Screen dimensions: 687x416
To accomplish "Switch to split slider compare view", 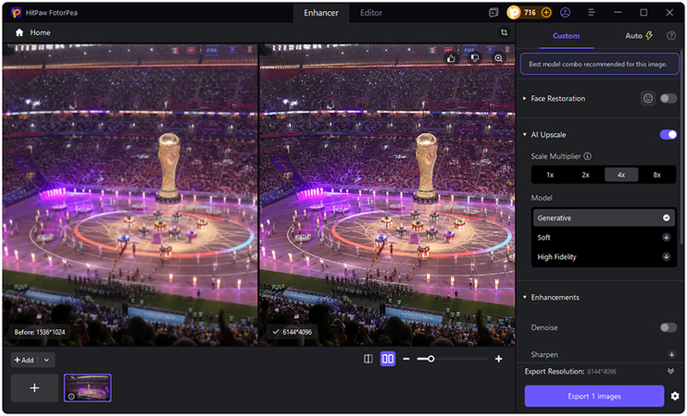I will (x=368, y=359).
